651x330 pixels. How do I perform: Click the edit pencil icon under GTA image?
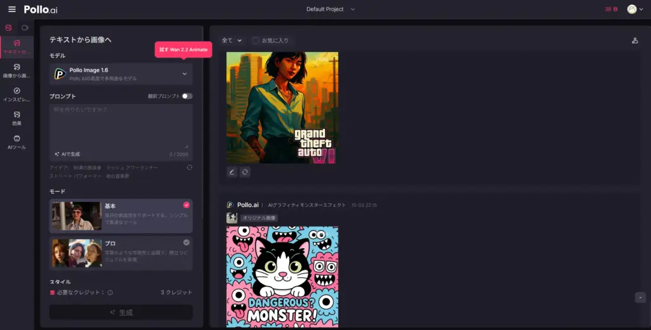pos(232,172)
